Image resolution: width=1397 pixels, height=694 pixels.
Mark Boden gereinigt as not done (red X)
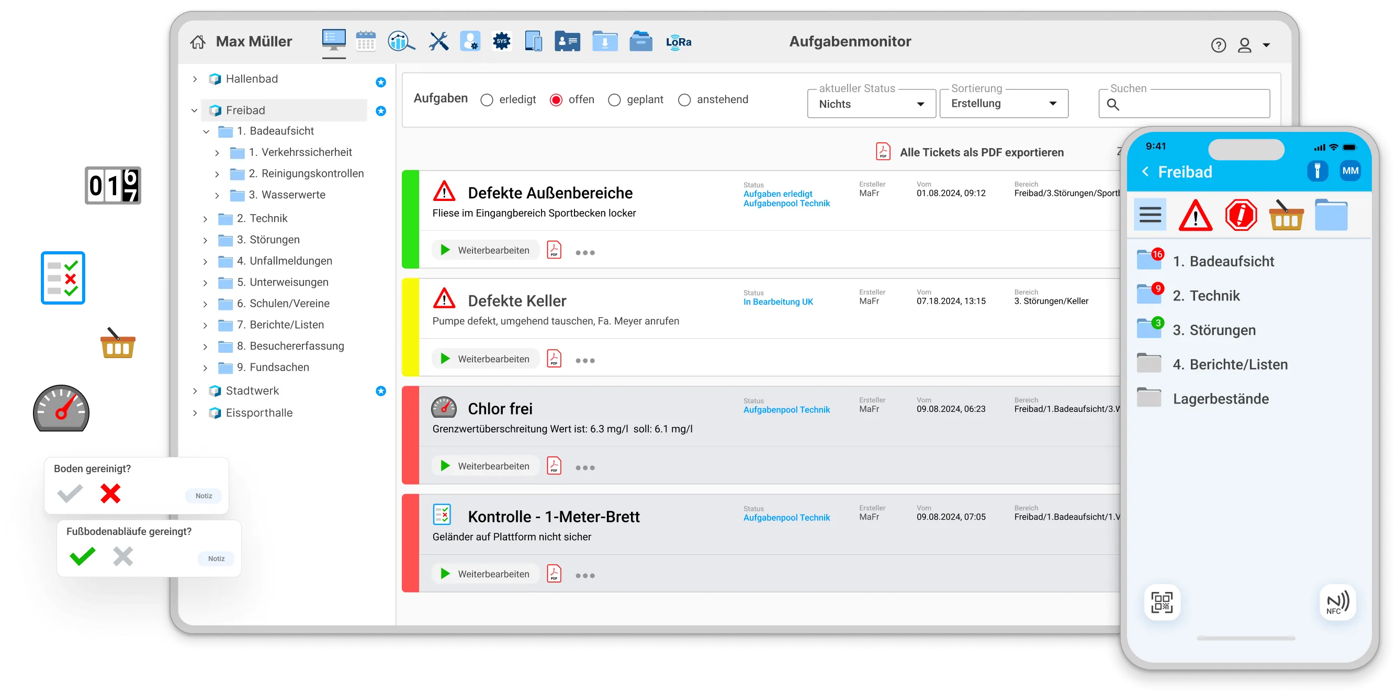[x=110, y=493]
